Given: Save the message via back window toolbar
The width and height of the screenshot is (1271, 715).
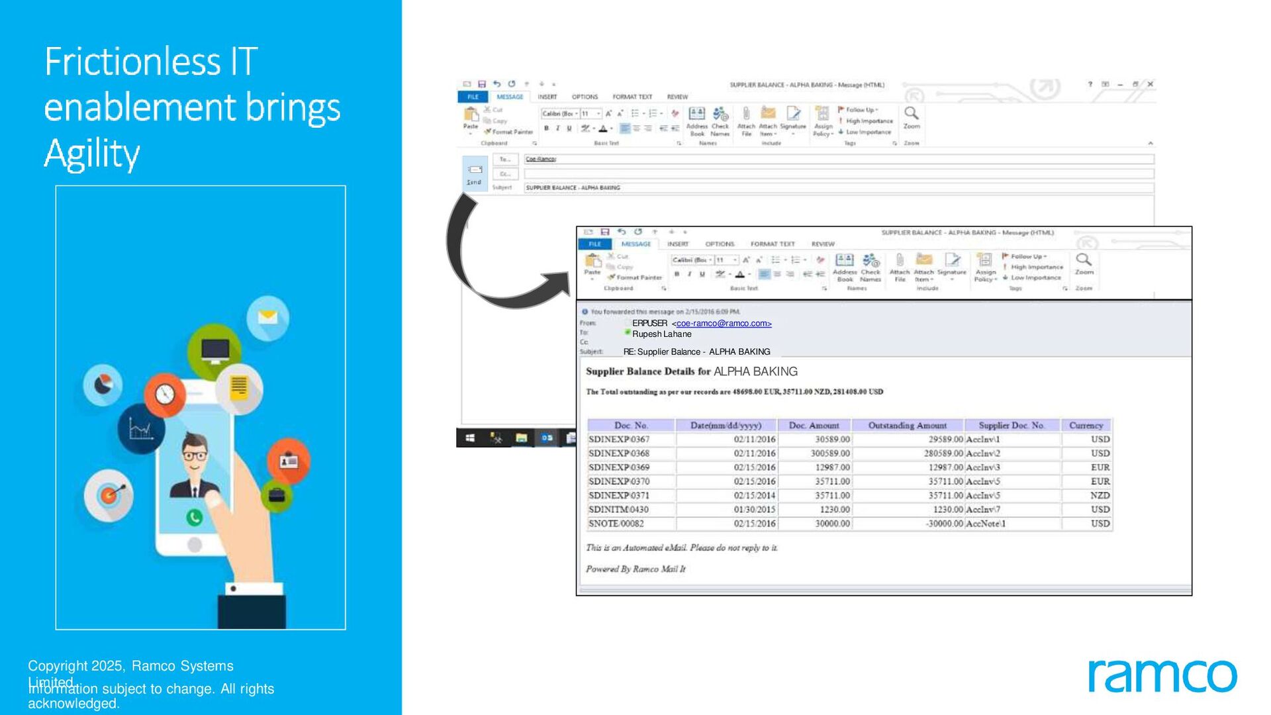Looking at the screenshot, I should pos(482,84).
